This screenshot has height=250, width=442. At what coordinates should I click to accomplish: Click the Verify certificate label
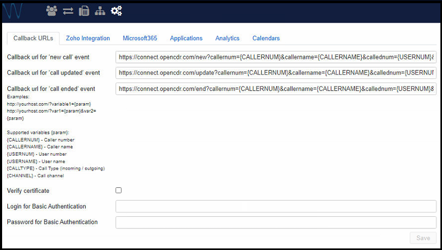(28, 191)
